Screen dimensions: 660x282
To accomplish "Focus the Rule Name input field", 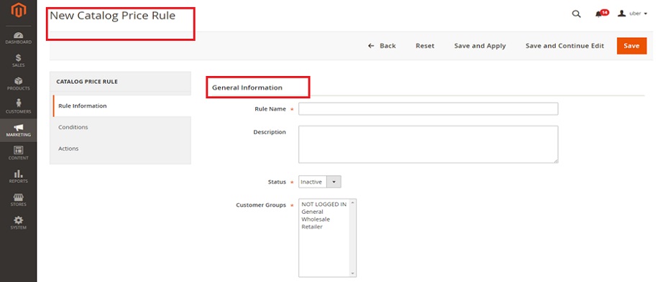I will click(428, 109).
